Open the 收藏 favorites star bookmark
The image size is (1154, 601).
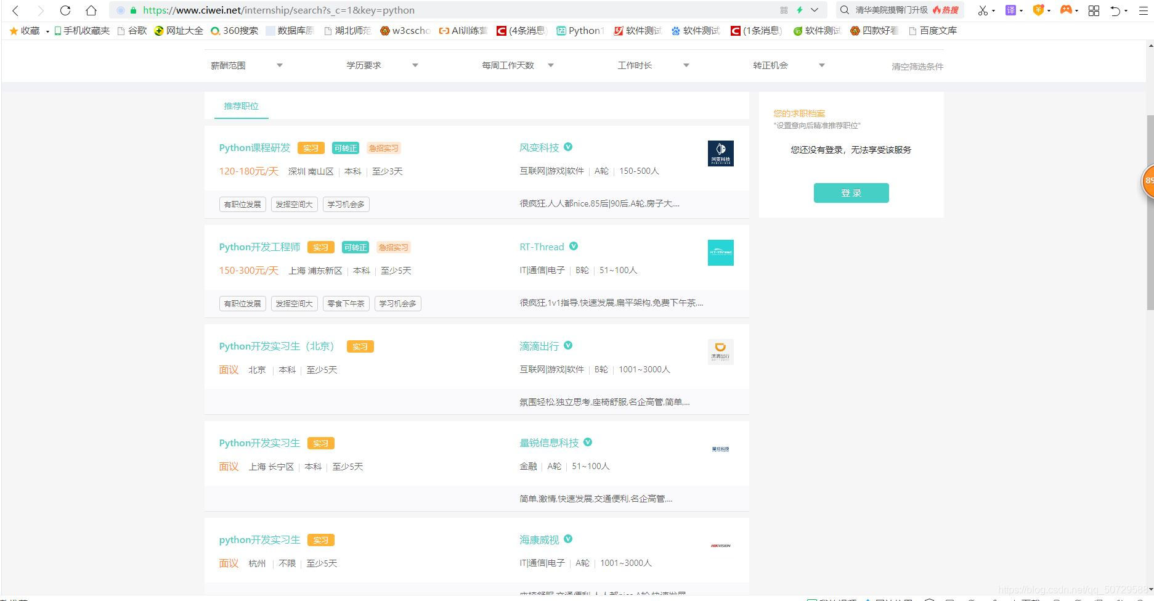click(25, 31)
